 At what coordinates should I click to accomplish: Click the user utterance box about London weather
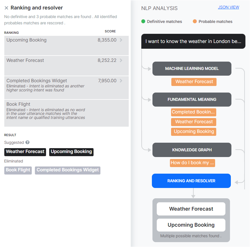coord(193,42)
